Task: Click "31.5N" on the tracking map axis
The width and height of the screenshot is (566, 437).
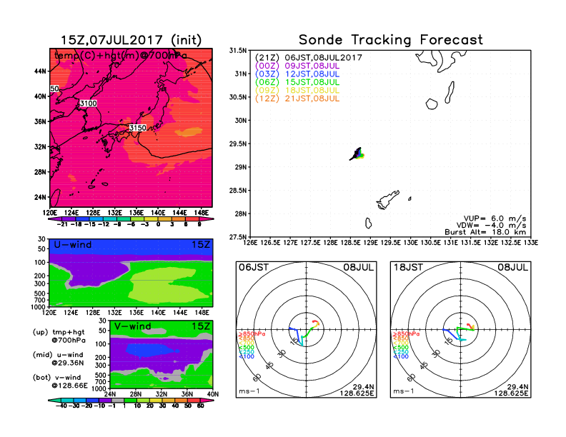Action: coord(238,51)
